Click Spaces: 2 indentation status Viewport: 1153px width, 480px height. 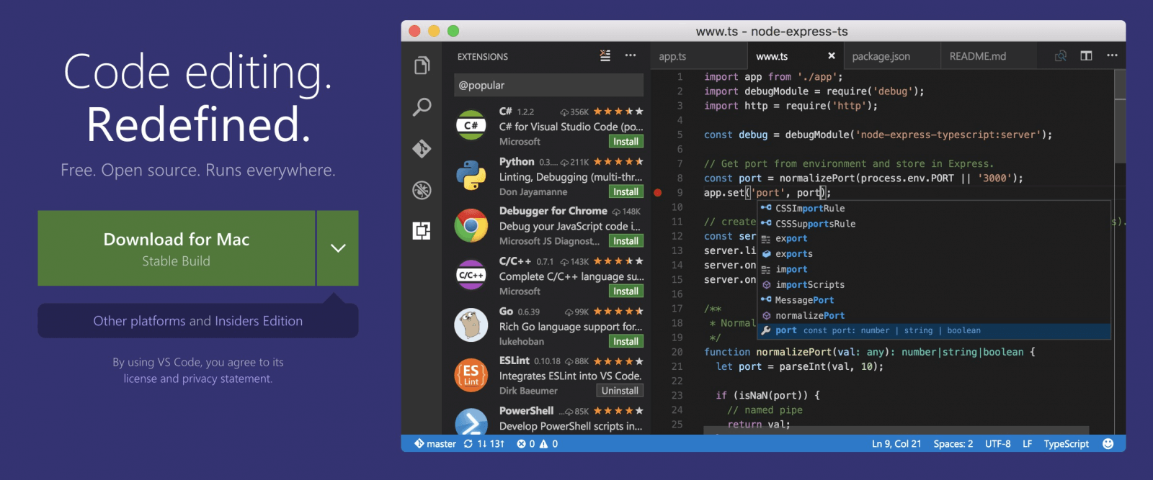tap(953, 444)
